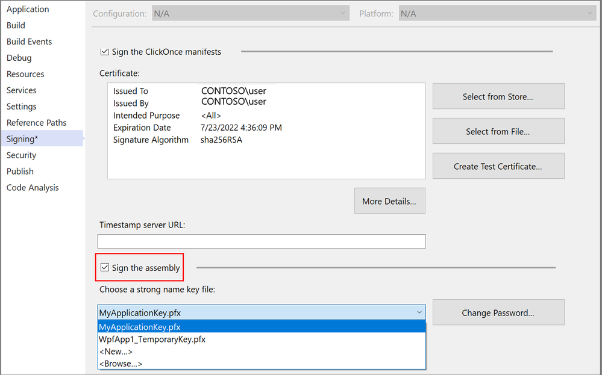Click the Intended Purpose <All> value
This screenshot has width=602, height=375.
pyautogui.click(x=211, y=116)
